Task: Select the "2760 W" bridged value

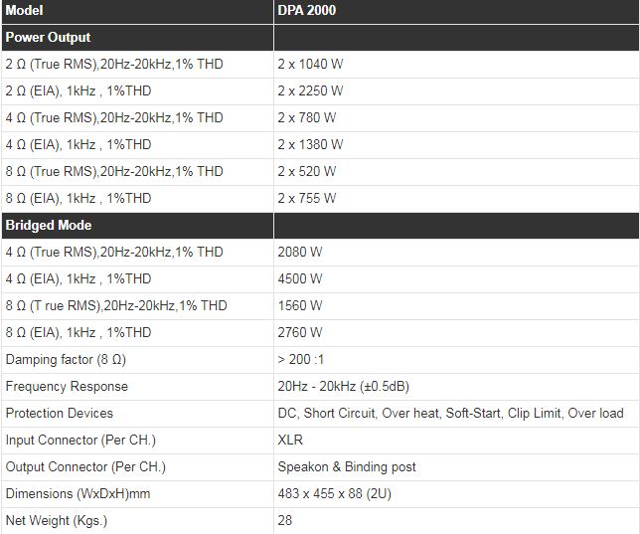Action: click(300, 332)
